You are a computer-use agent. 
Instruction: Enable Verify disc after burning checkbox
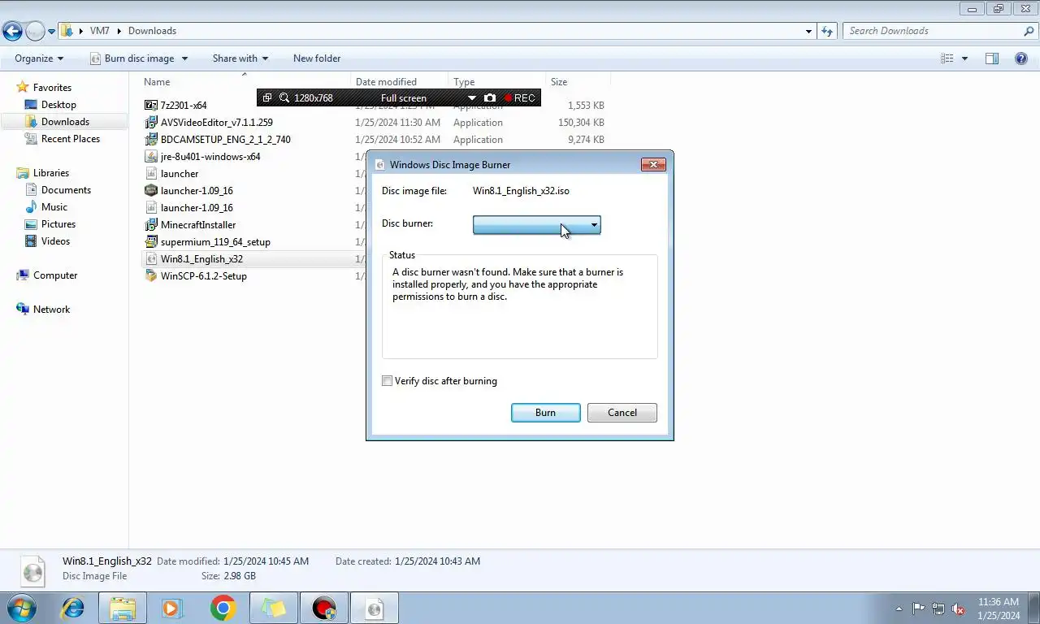pyautogui.click(x=388, y=381)
